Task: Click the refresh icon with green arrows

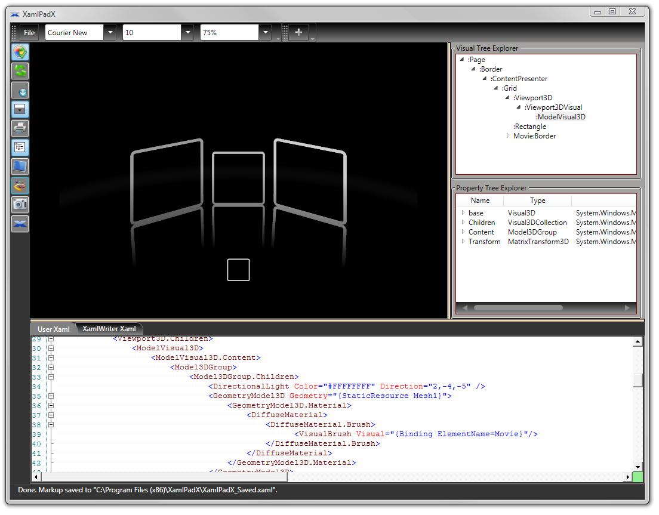Action: 20,71
